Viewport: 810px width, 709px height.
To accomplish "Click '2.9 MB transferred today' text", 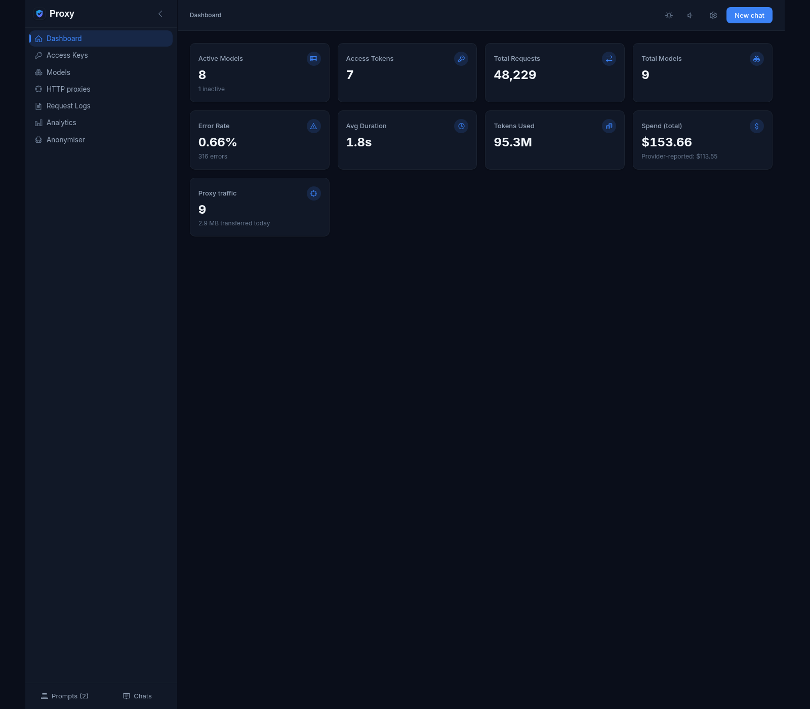I will pyautogui.click(x=234, y=223).
